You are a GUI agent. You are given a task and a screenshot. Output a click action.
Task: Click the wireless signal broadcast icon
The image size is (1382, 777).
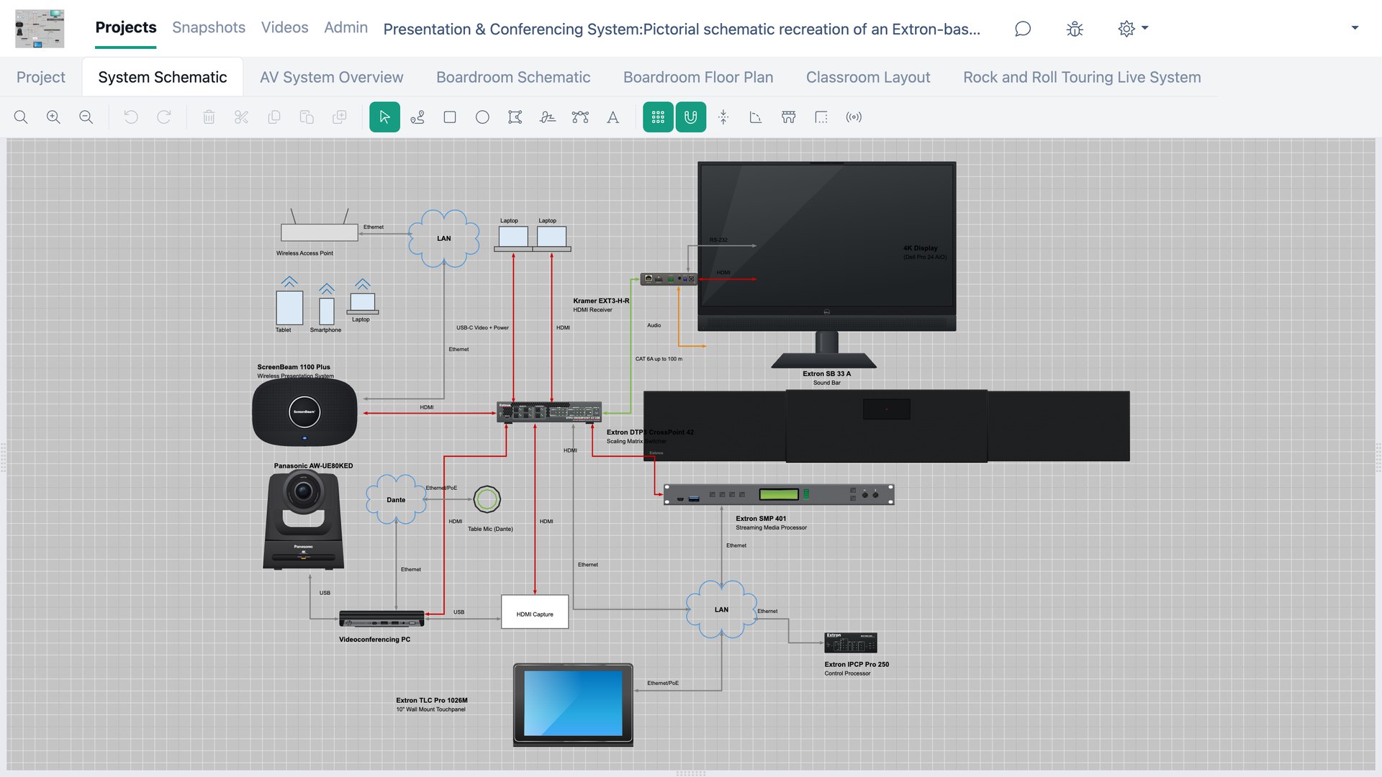click(854, 117)
